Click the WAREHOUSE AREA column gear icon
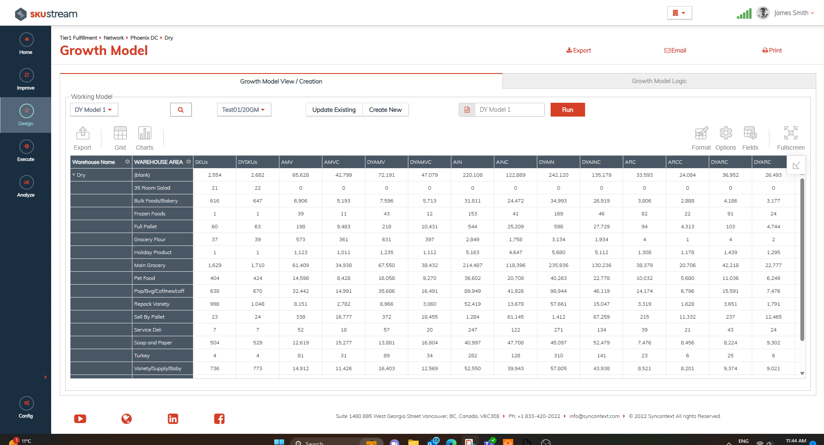Viewport: 824px width, 445px height. click(x=188, y=162)
